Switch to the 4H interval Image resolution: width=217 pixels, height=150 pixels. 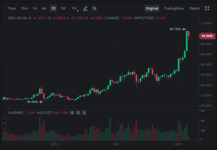(44, 8)
